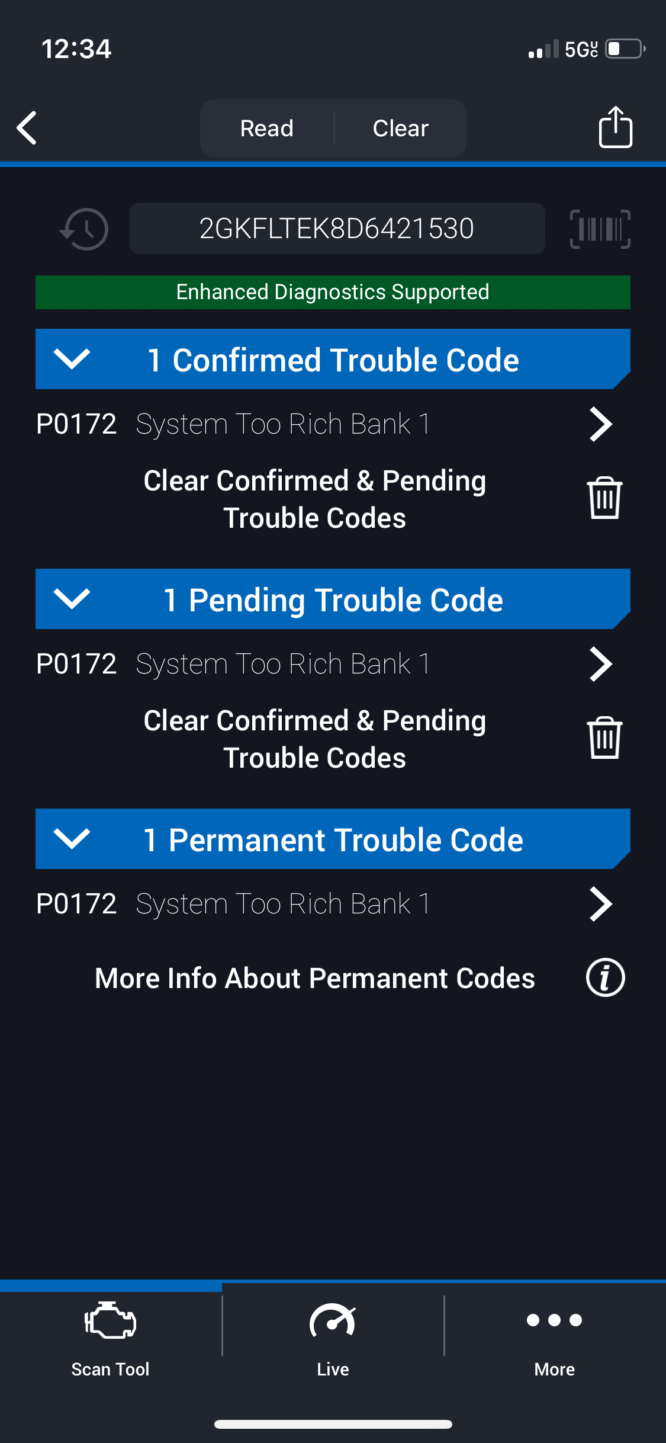Open the More options tab
Screen dimensions: 666x1443
pyautogui.click(x=555, y=1336)
